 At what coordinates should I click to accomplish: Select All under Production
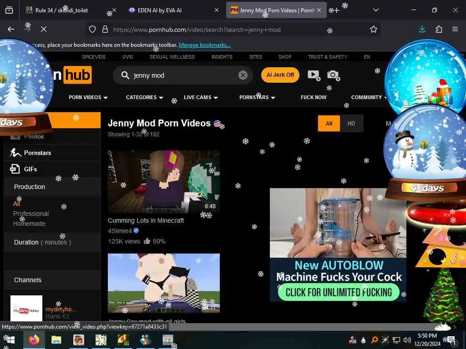pos(17,204)
